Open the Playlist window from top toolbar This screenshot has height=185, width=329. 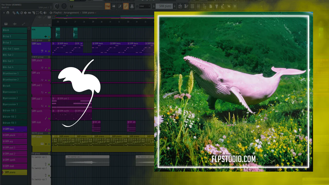click(x=180, y=6)
